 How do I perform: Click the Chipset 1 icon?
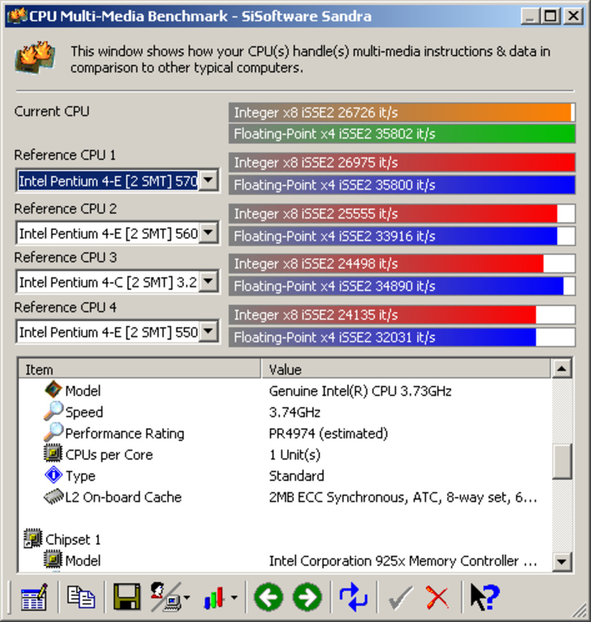[x=34, y=539]
